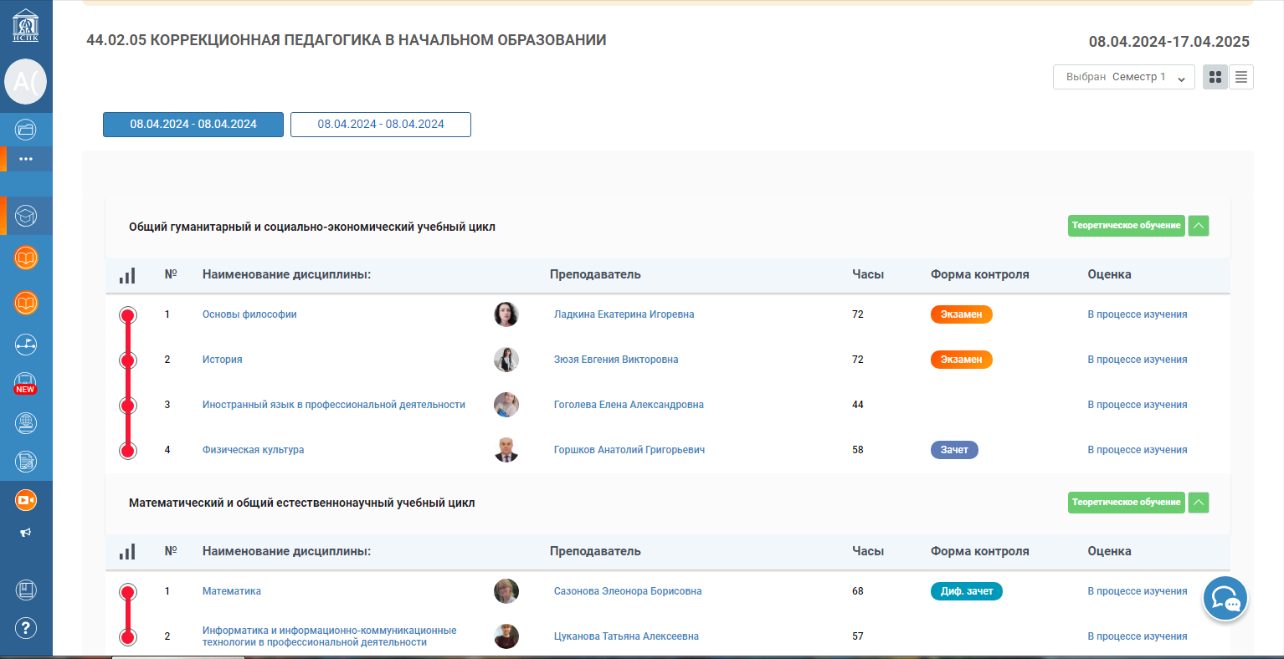Viewport: 1284px width, 659px height.
Task: Collapse the Общий гуманитарный cycle section
Action: tap(1199, 226)
